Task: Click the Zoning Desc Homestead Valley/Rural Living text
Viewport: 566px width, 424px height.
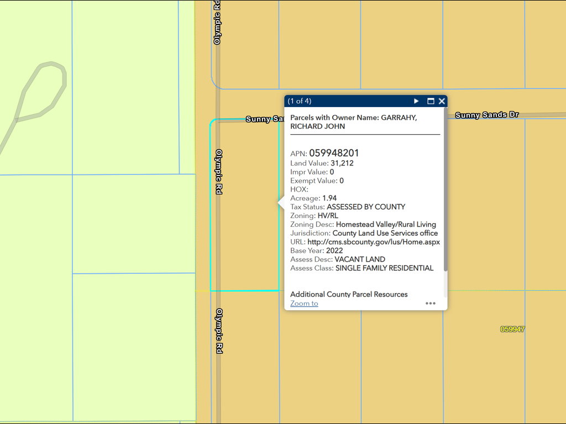Action: pyautogui.click(x=386, y=224)
